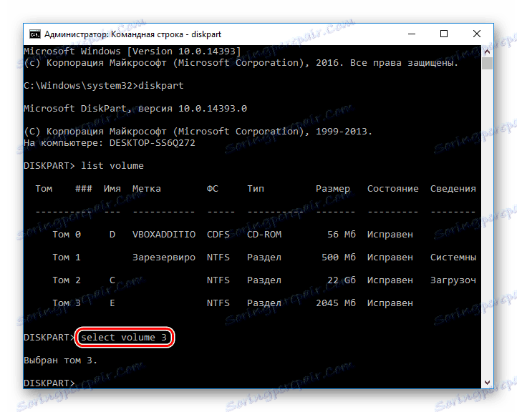Click the 'Microsoft Windows [Version 10.0.14393]' line
Image resolution: width=517 pixels, height=412 pixels.
coord(132,51)
